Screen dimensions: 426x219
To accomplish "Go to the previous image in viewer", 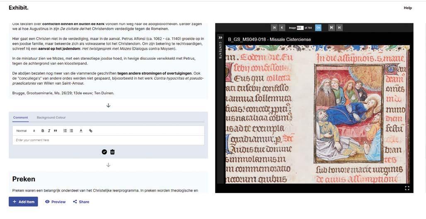I will point(282,27).
